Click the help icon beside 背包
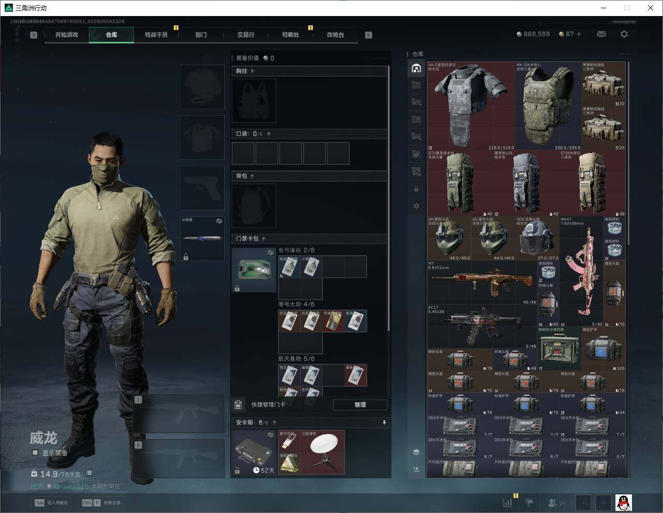 [x=252, y=176]
